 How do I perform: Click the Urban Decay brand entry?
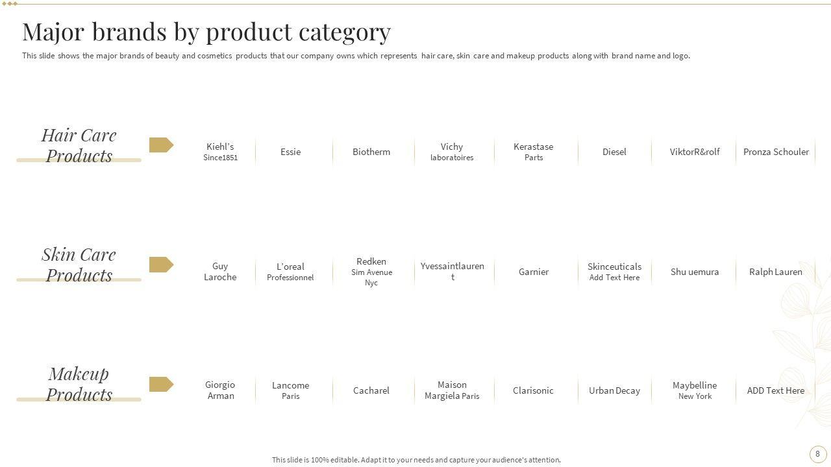614,390
